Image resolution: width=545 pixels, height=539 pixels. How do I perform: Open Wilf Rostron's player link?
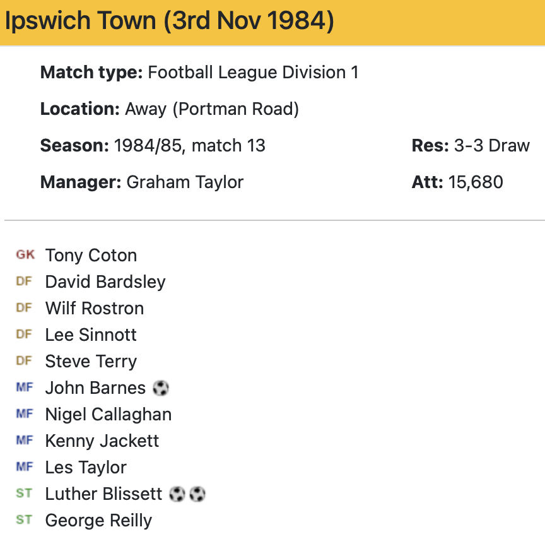click(95, 309)
